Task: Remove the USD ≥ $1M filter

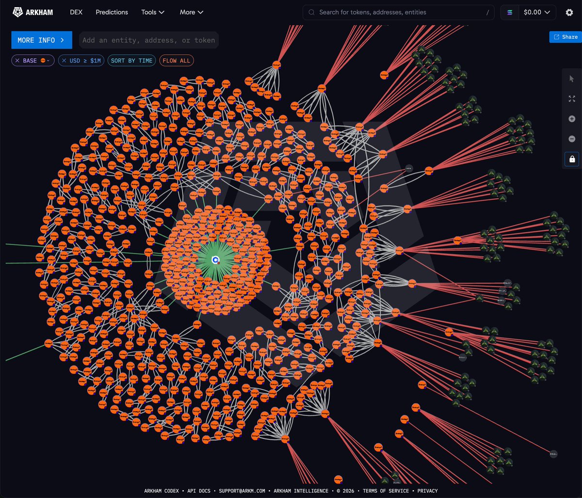Action: point(64,61)
